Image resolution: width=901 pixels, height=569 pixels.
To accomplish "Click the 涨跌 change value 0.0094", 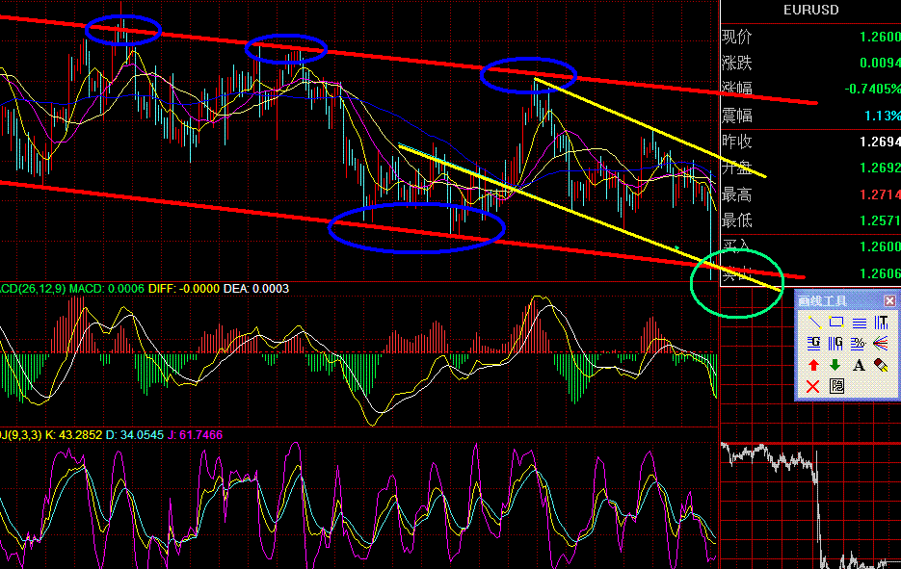I will click(880, 63).
